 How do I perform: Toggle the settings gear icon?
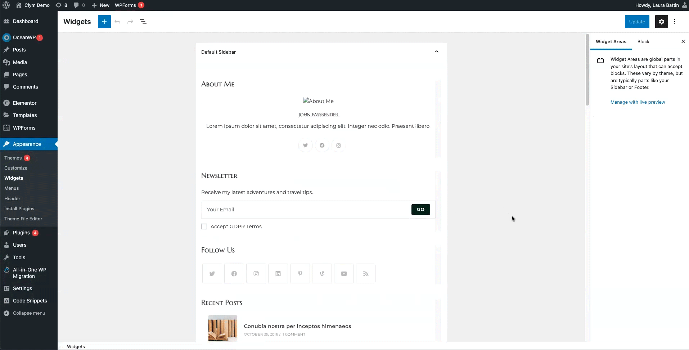point(662,22)
